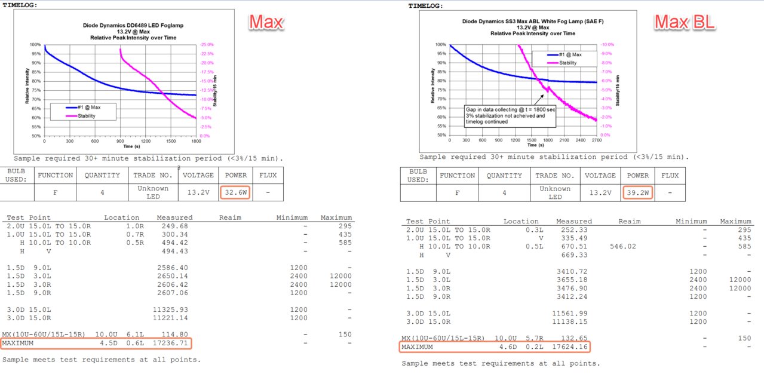
Task: Select the measured value "249.68"
Action: pyautogui.click(x=175, y=226)
